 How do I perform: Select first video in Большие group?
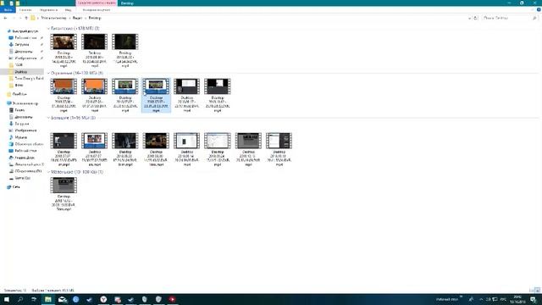click(x=64, y=149)
